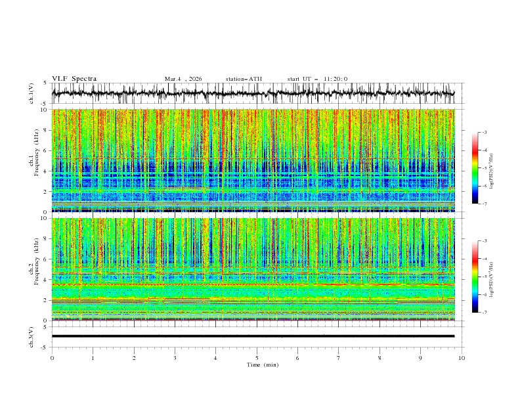Click the "VLF Spectra" plot title
520x402 pixels.
click(74, 79)
